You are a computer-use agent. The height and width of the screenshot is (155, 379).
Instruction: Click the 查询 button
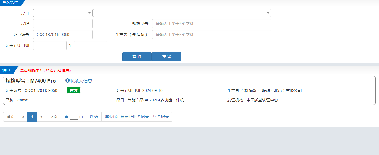coord(137,57)
